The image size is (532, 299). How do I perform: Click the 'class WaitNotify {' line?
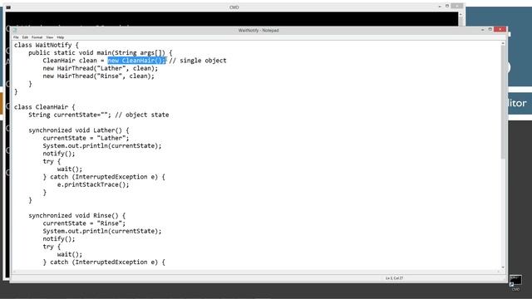click(x=47, y=45)
